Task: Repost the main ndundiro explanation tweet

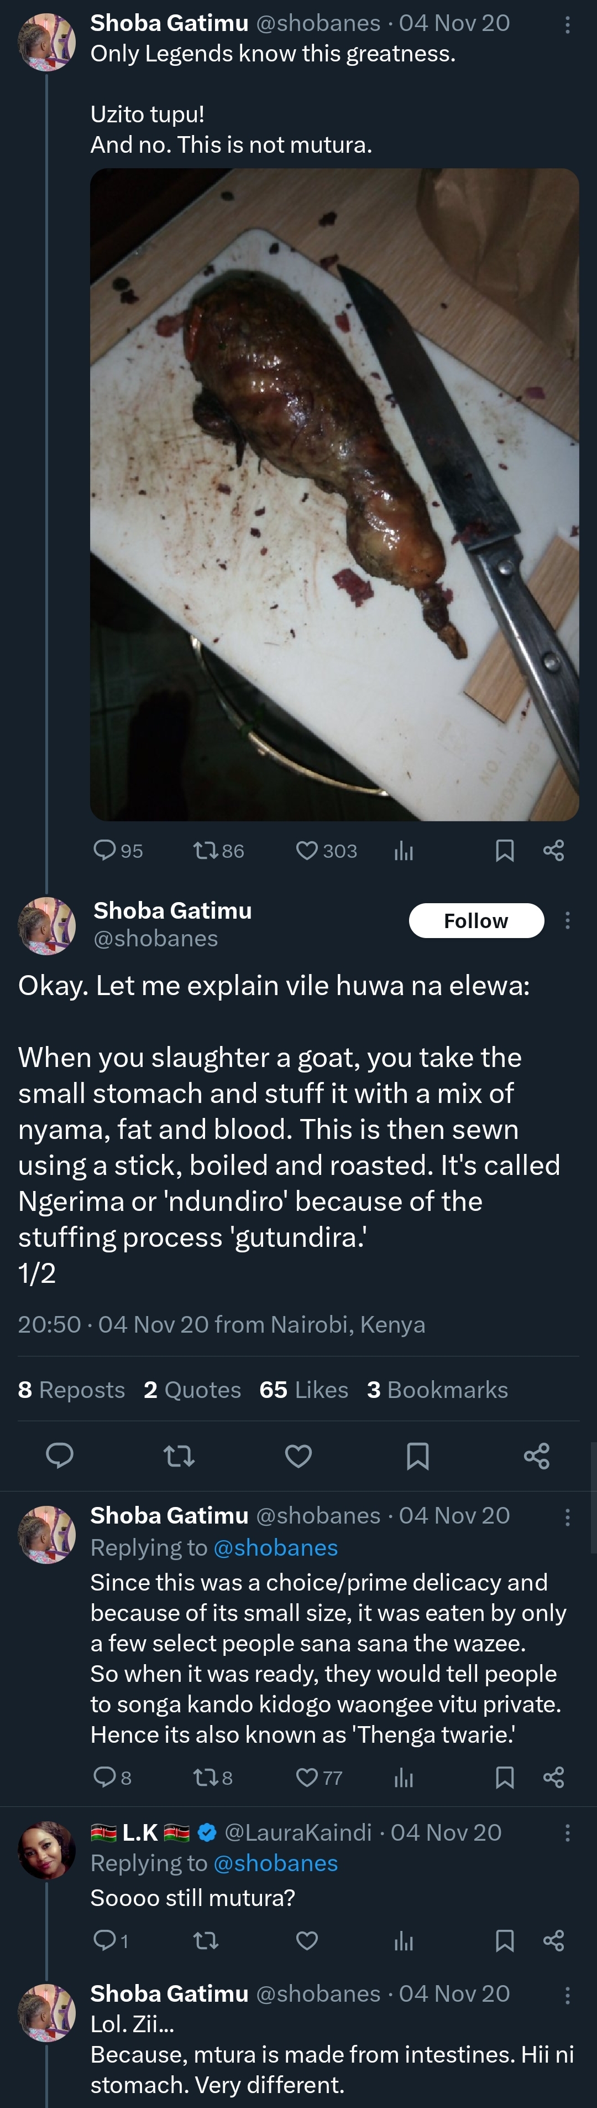Action: (x=179, y=1456)
